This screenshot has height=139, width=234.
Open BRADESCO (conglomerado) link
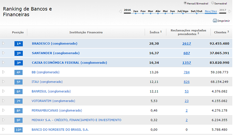pos(55,44)
